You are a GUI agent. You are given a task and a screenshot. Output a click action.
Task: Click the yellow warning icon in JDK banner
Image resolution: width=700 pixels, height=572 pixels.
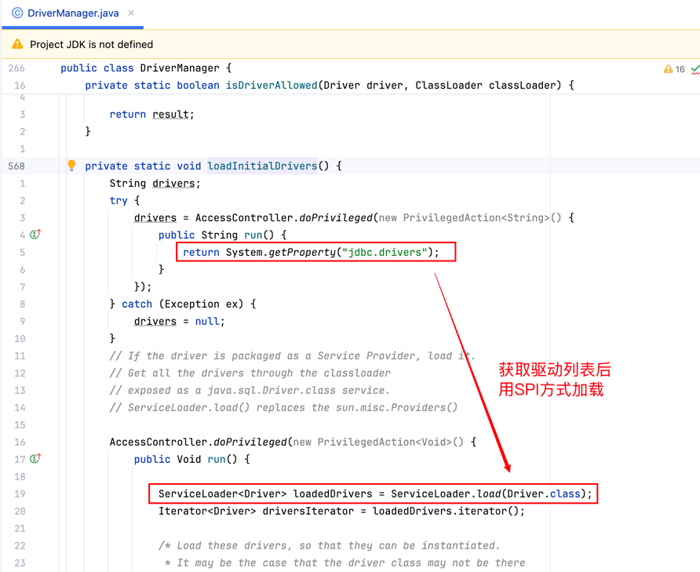(x=17, y=45)
